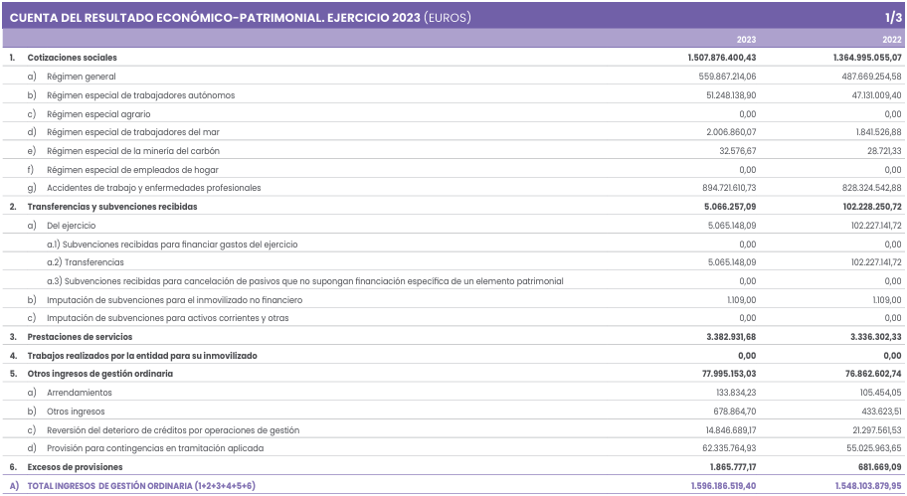Select 'Imputación de subvenciones para el inmovilizado no financiero'
Image resolution: width=907 pixels, height=496 pixels.
175,300
